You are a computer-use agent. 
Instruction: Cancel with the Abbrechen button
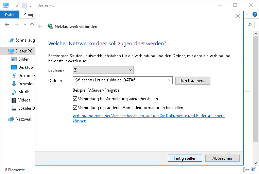pos(222,158)
